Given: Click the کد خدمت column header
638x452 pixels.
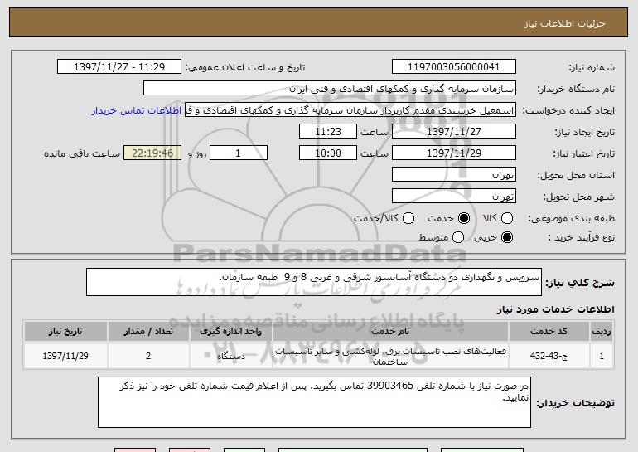Looking at the screenshot, I should (x=549, y=332).
